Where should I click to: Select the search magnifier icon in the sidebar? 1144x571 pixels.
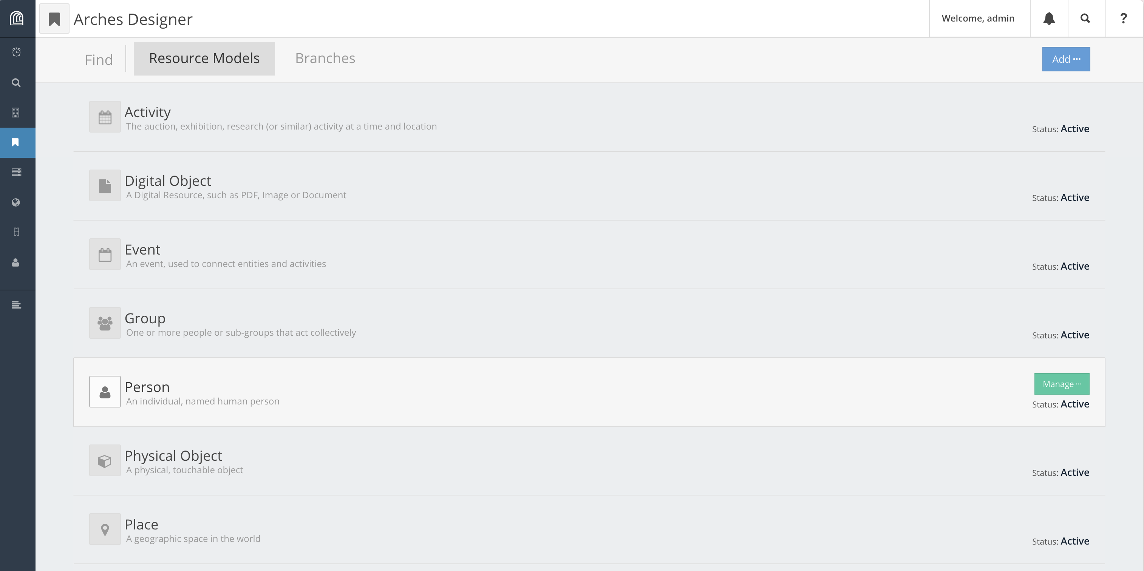(16, 82)
